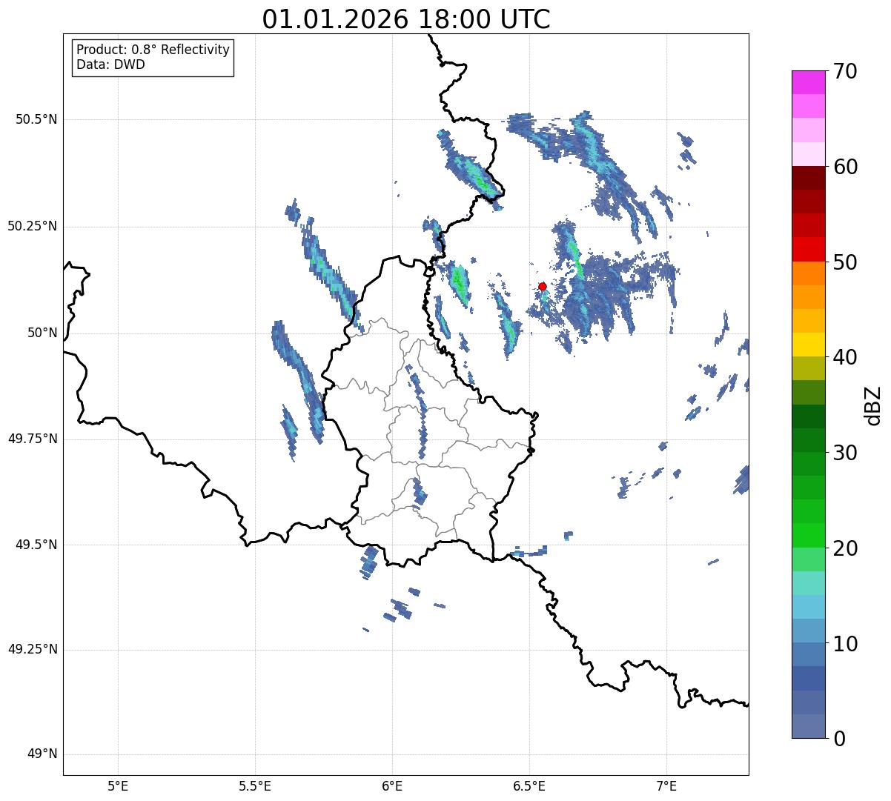Click the colorbar tick label '70'
Image resolution: width=891 pixels, height=801 pixels.
pos(845,71)
